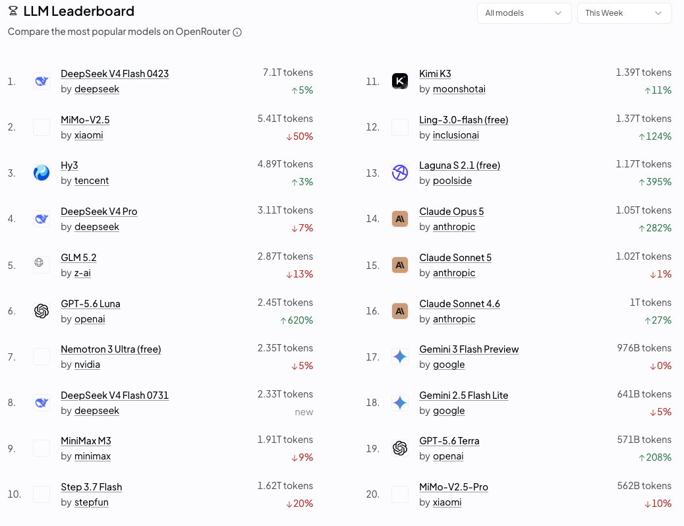
Task: Click the trophy icon beside LLM Leaderboard
Action: coord(13,11)
